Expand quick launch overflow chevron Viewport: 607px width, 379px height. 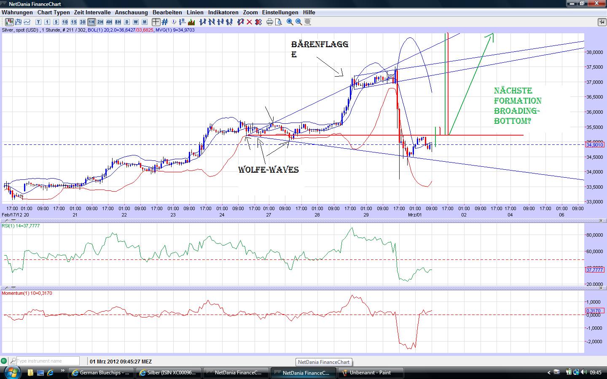63,371
